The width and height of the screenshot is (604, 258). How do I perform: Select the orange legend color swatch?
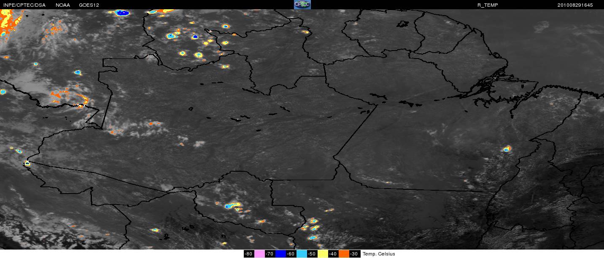[344, 254]
